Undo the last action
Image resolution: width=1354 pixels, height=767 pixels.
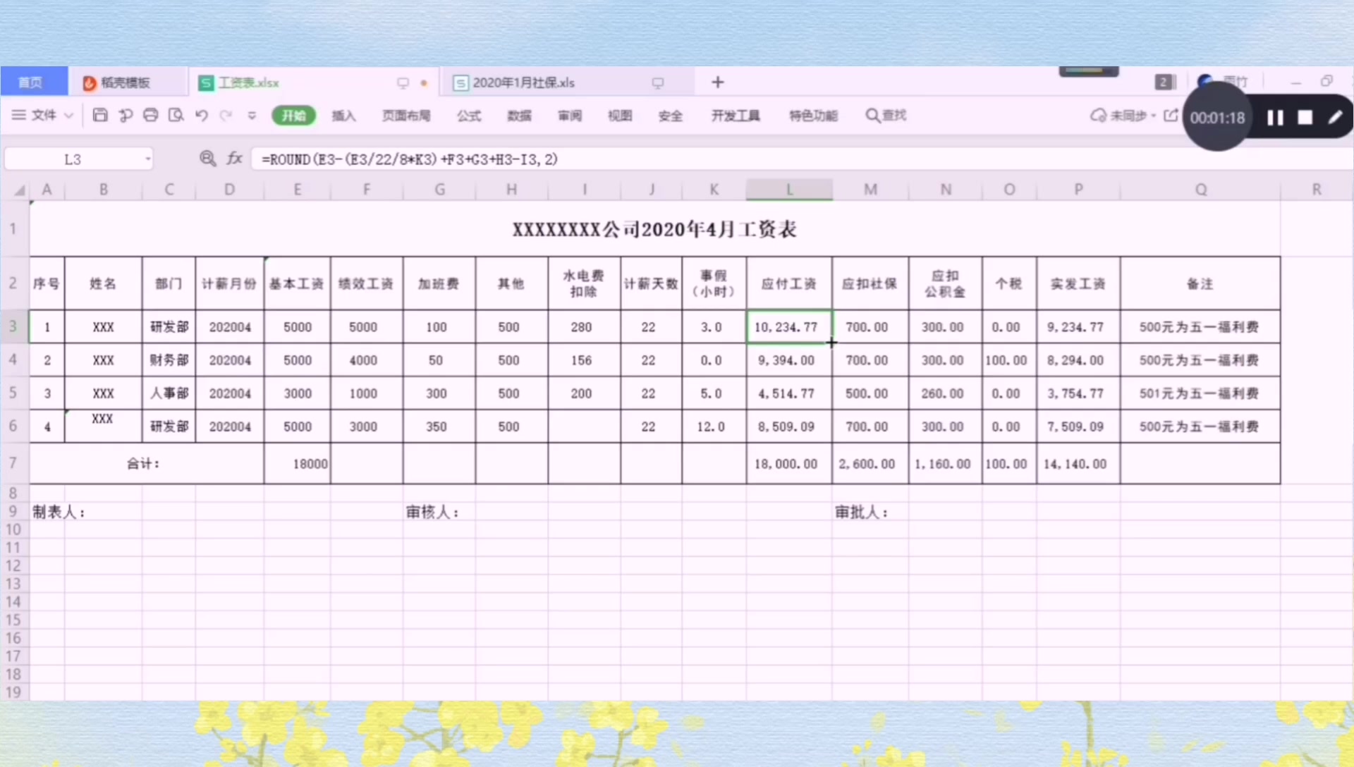(202, 115)
